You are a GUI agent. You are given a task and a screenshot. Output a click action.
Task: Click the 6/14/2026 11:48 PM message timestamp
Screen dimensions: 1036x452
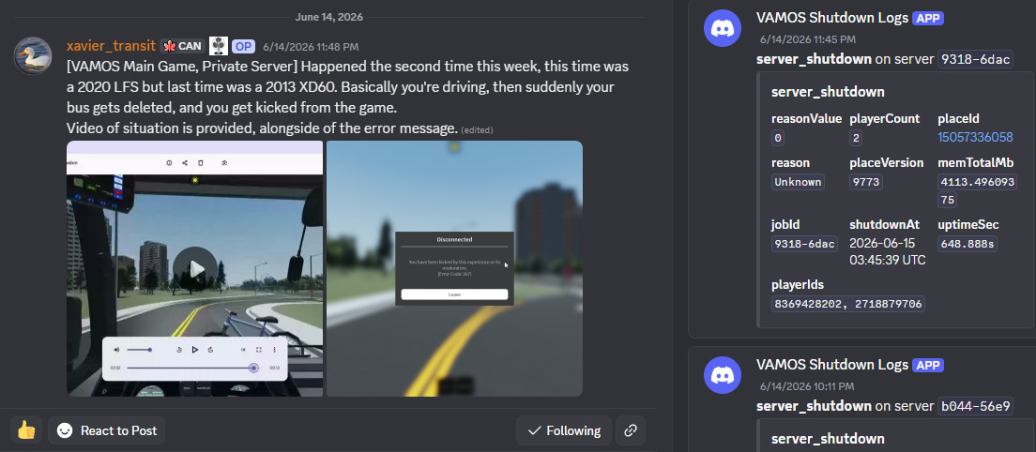[x=311, y=47]
